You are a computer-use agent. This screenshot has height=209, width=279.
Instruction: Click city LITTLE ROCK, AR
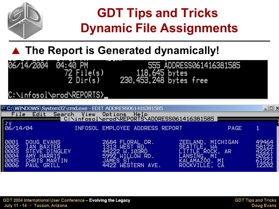pos(205,151)
